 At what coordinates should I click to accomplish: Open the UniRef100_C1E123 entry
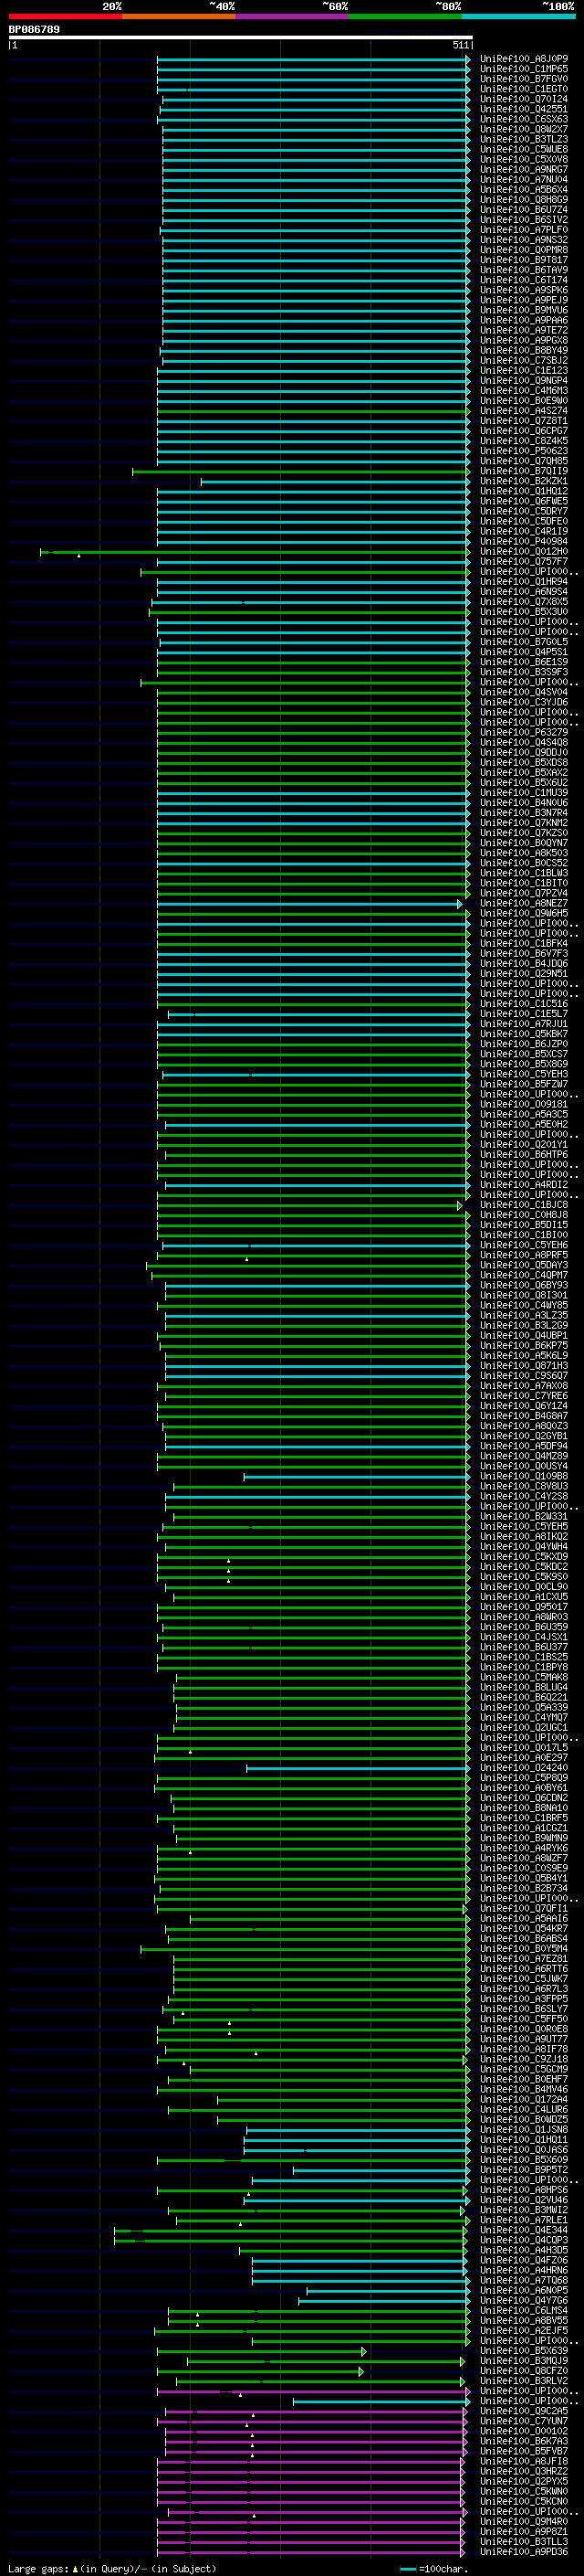(524, 371)
